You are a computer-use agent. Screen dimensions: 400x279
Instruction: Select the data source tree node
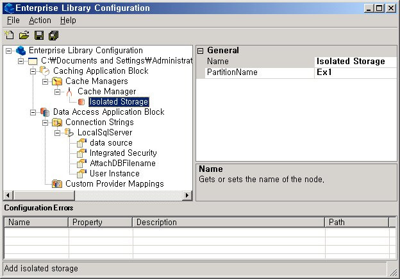click(111, 142)
